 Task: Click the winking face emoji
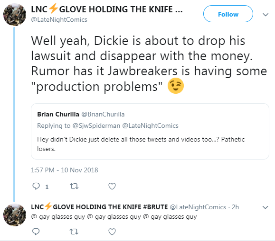click(176, 86)
